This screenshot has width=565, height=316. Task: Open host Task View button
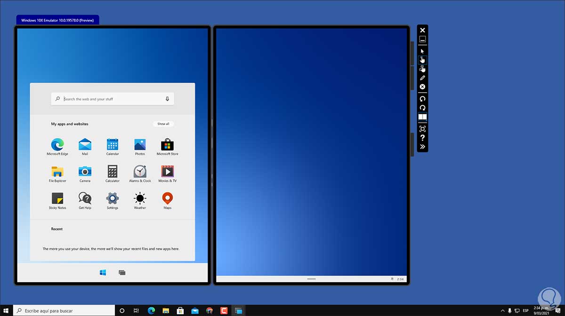tap(136, 310)
